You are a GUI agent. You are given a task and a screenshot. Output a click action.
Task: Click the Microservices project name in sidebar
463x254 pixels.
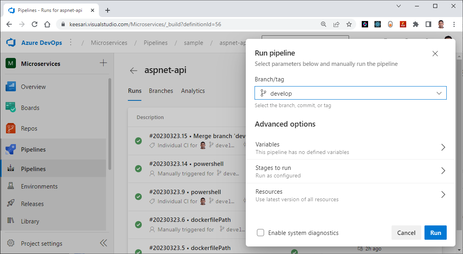click(x=41, y=63)
